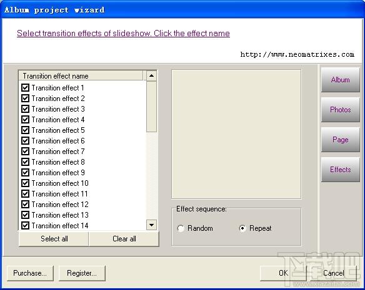Confirm with the OK button
This screenshot has height=290, width=365.
coord(283,273)
